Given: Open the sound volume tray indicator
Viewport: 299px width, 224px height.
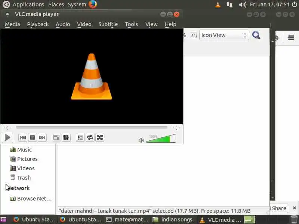Looking at the screenshot, I should coord(243,4).
